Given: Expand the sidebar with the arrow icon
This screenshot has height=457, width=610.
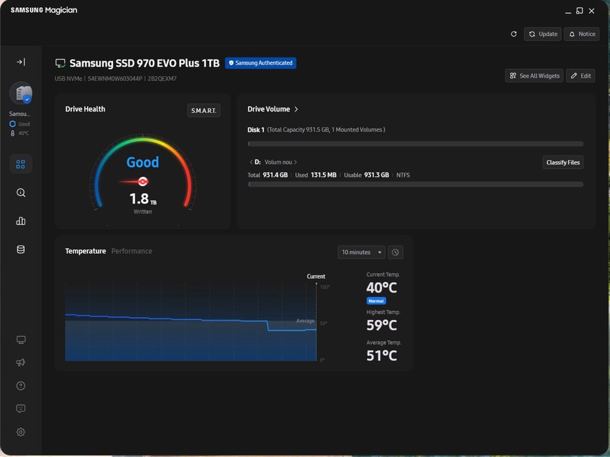Looking at the screenshot, I should pos(21,62).
